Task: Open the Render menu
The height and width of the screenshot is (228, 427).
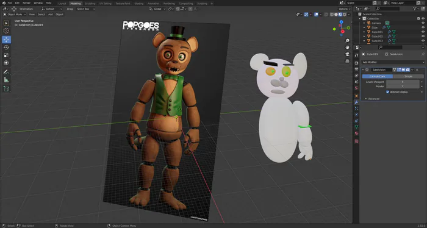Action: 26,3
